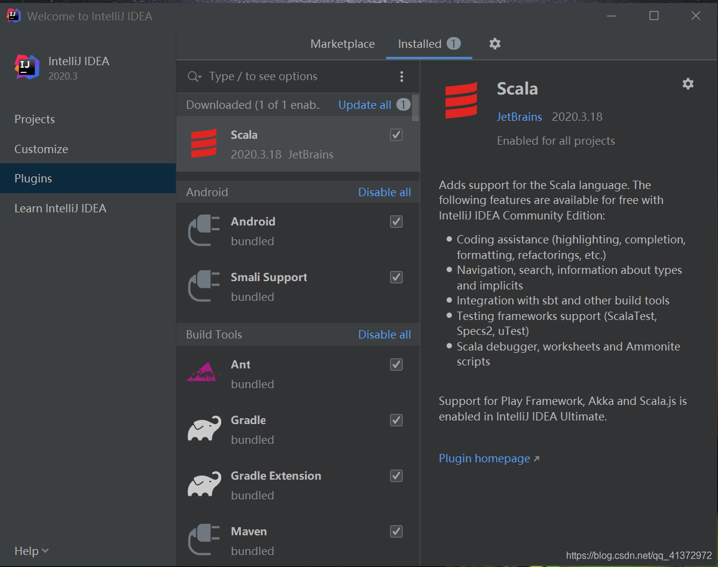Screen dimensions: 718x567
Task: Toggle the Smali Support checkbox
Action: [x=396, y=278]
